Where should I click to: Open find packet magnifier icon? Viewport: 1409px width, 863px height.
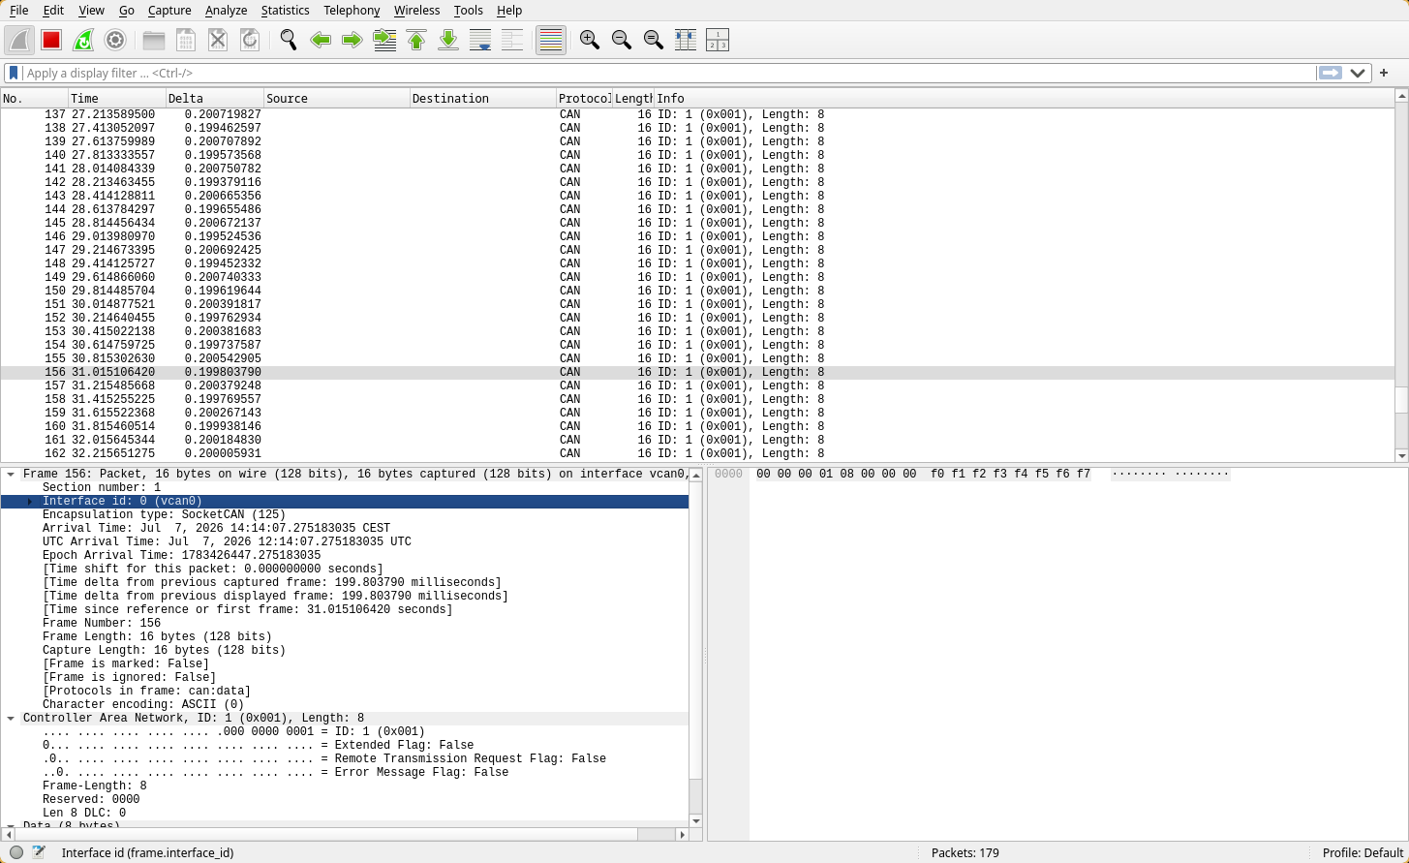[x=289, y=40]
